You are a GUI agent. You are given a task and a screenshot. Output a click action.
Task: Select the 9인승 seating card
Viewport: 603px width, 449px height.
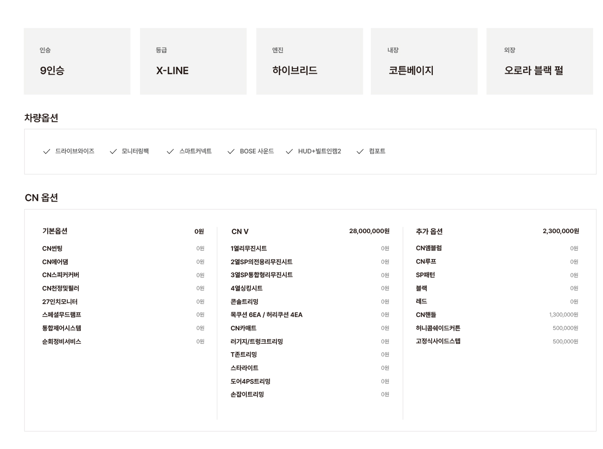coord(77,61)
